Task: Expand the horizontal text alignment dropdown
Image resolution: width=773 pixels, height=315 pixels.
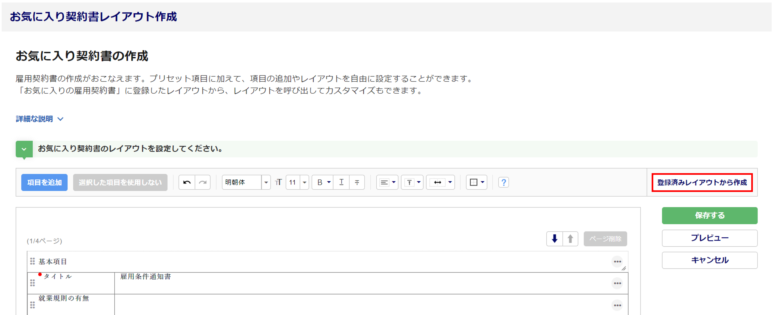Action: (x=387, y=182)
